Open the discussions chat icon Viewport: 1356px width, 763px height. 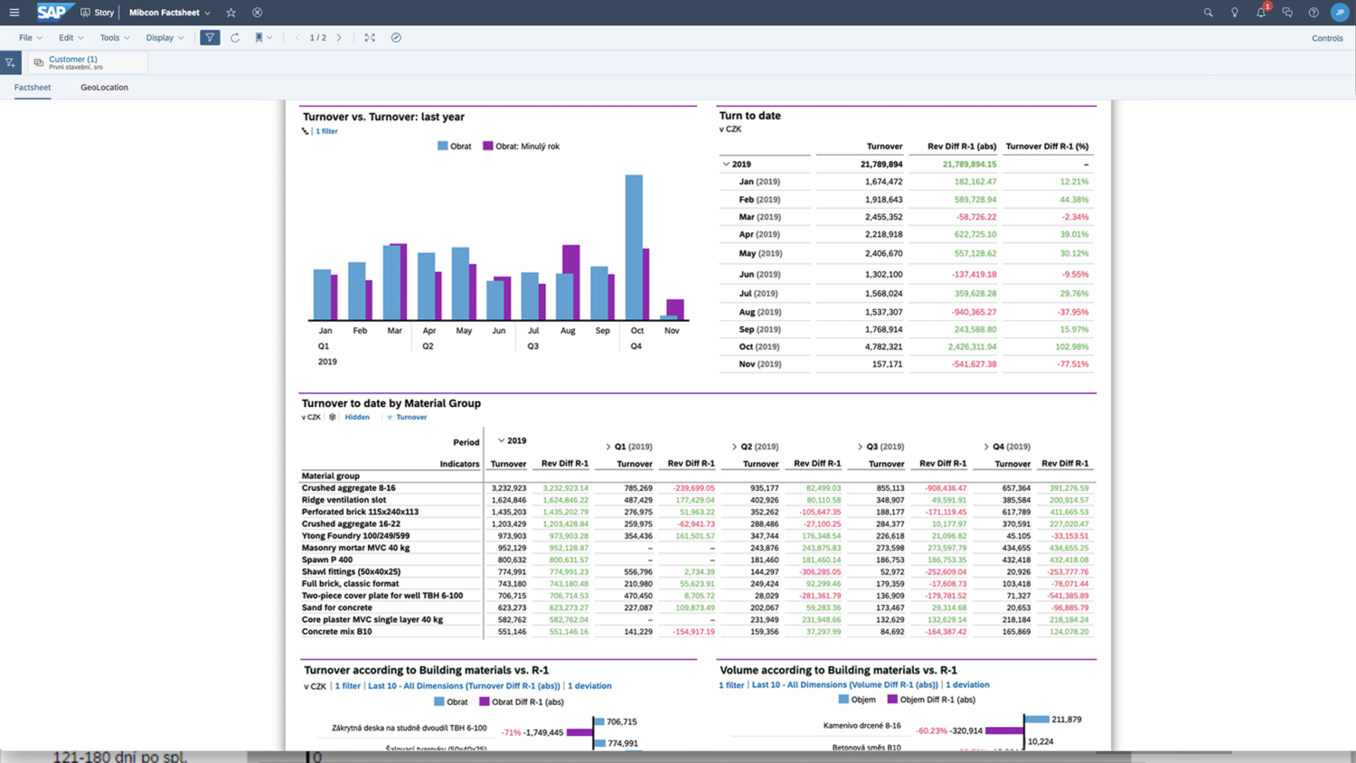click(1287, 13)
